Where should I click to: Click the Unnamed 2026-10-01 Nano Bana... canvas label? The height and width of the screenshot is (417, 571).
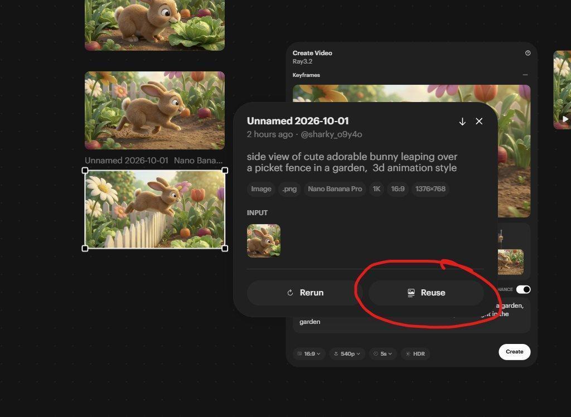(x=153, y=160)
